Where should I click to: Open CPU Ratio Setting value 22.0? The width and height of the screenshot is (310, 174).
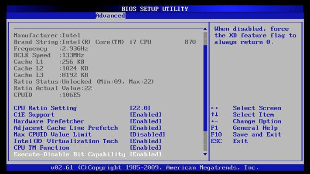140,108
